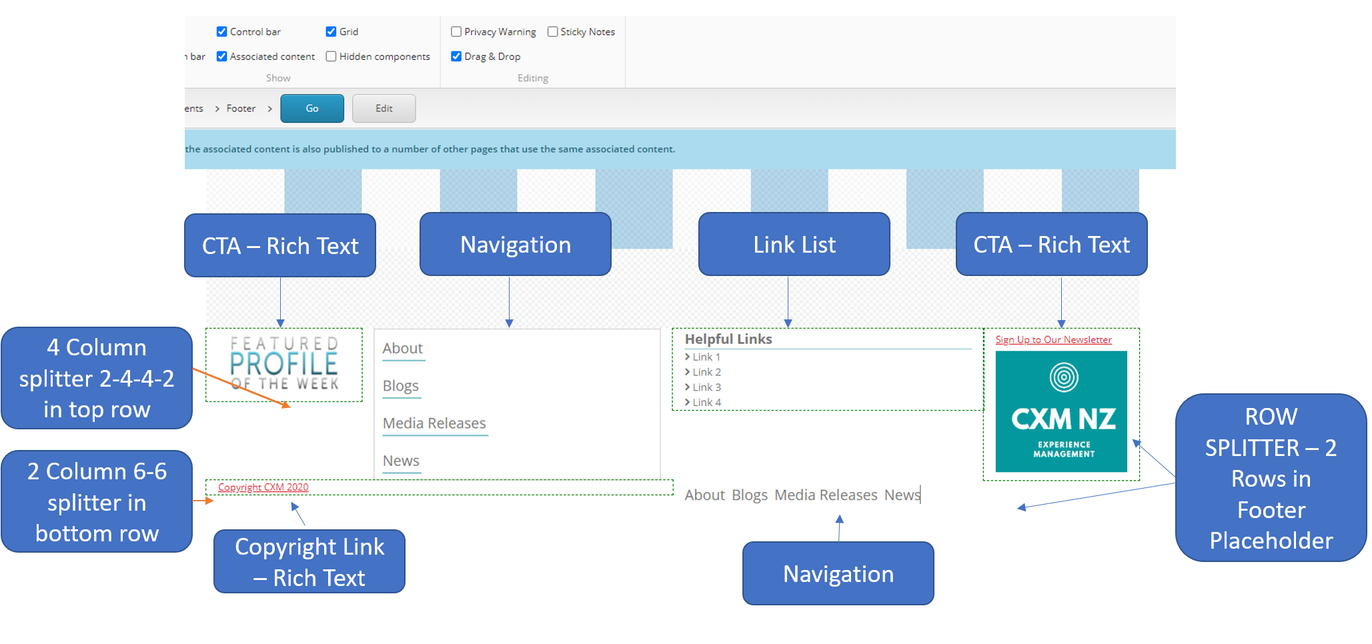Expand Link 3 chevron under Helpful Links

(688, 387)
